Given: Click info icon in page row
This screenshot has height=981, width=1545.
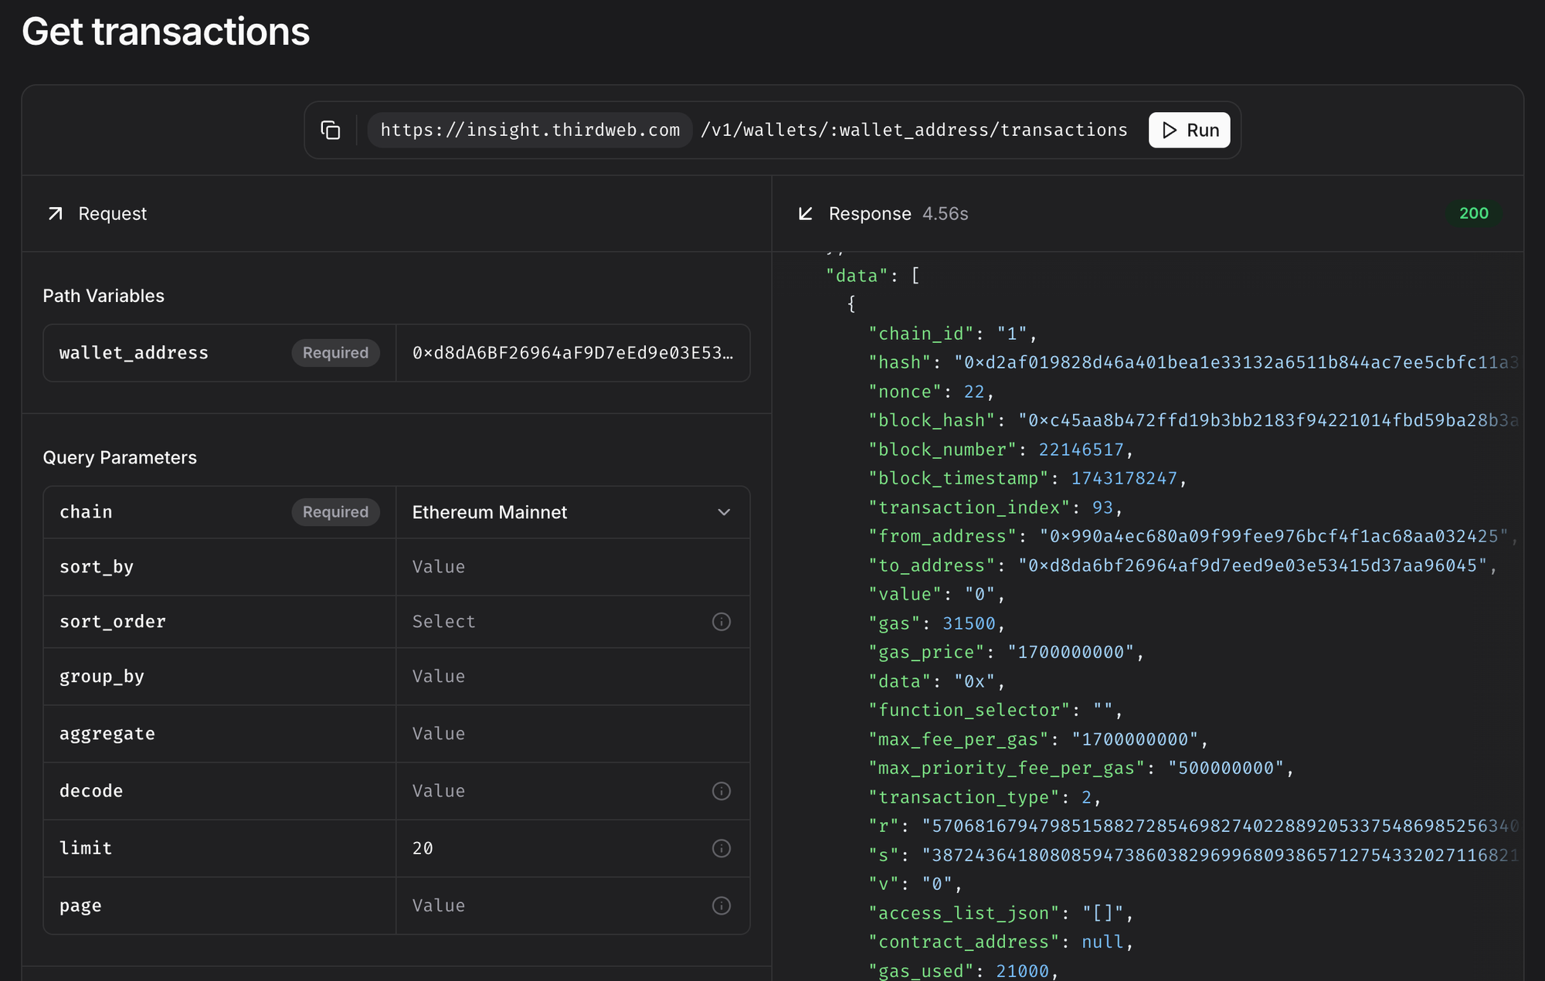Looking at the screenshot, I should [721, 905].
